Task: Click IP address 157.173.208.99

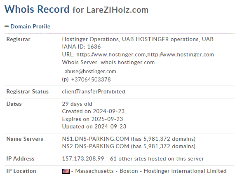Action: [x=83, y=159]
